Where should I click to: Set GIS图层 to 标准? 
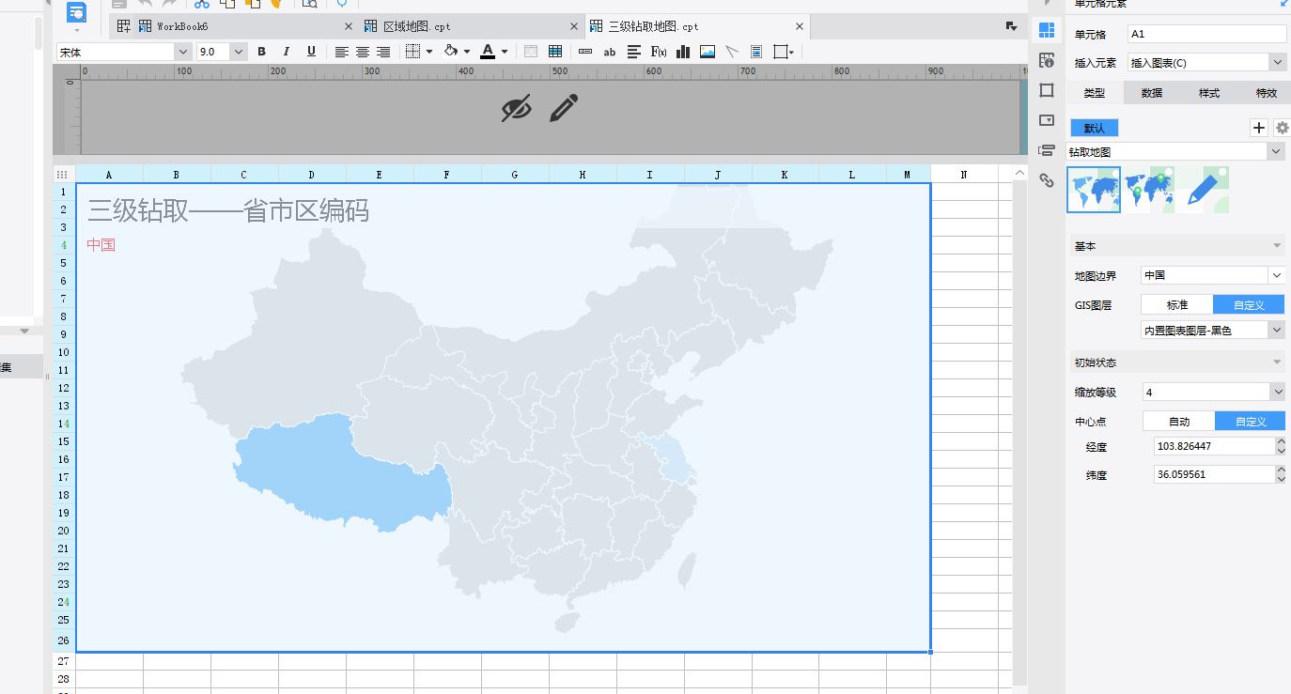1176,304
